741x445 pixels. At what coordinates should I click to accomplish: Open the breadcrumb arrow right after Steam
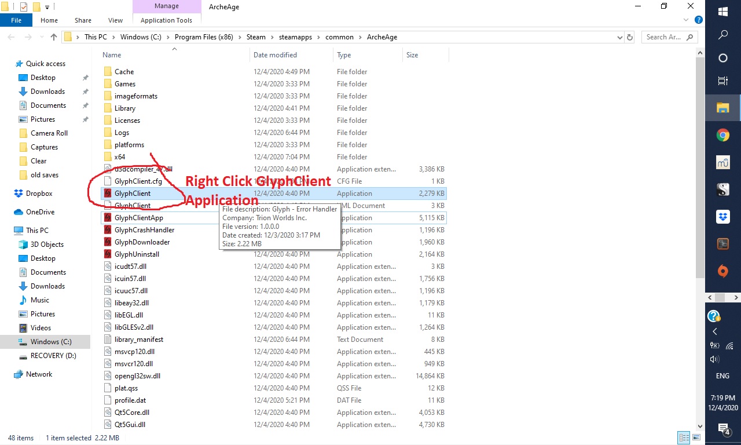(x=272, y=37)
